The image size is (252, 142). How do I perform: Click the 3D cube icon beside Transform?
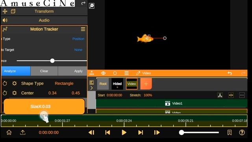click(x=13, y=11)
